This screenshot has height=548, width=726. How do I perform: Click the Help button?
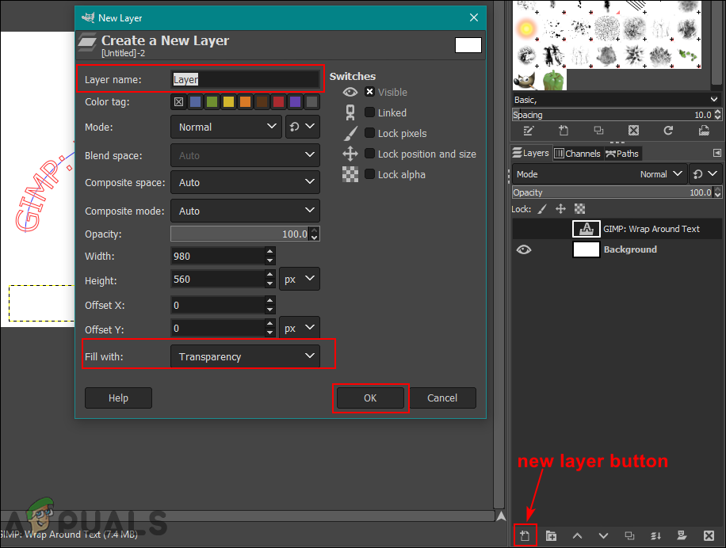coord(118,398)
